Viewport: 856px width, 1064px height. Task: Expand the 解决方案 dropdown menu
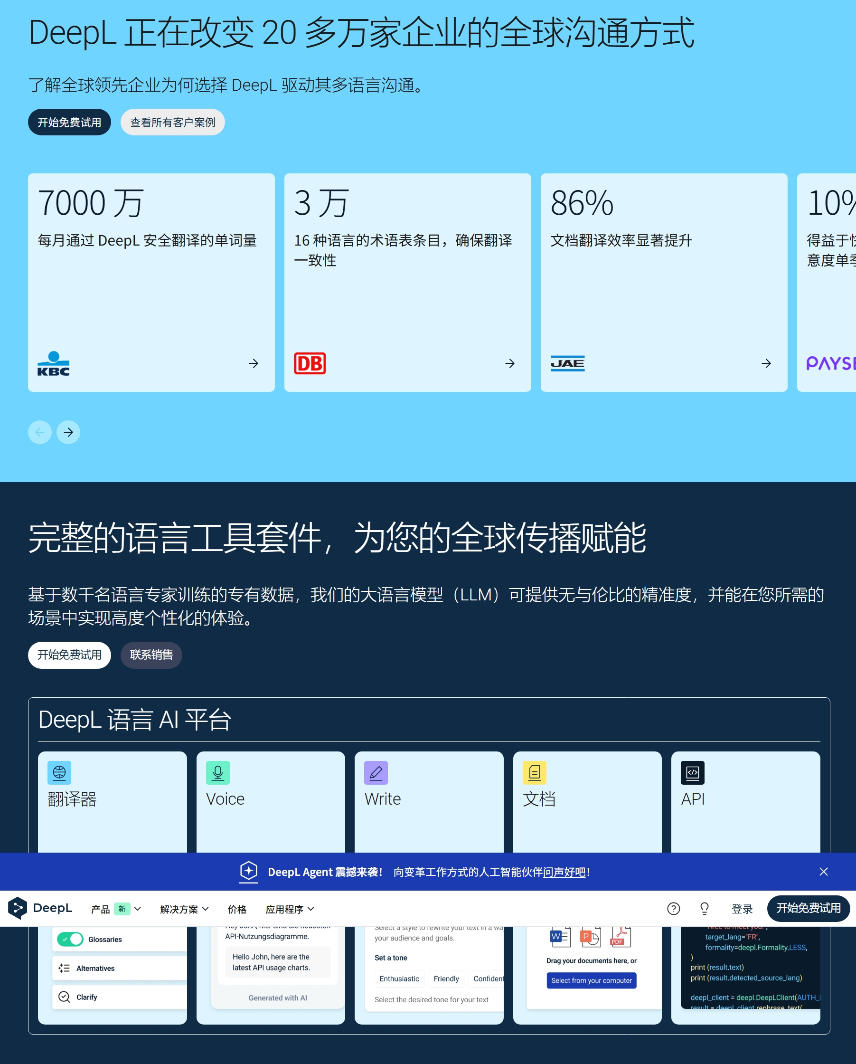(x=184, y=909)
